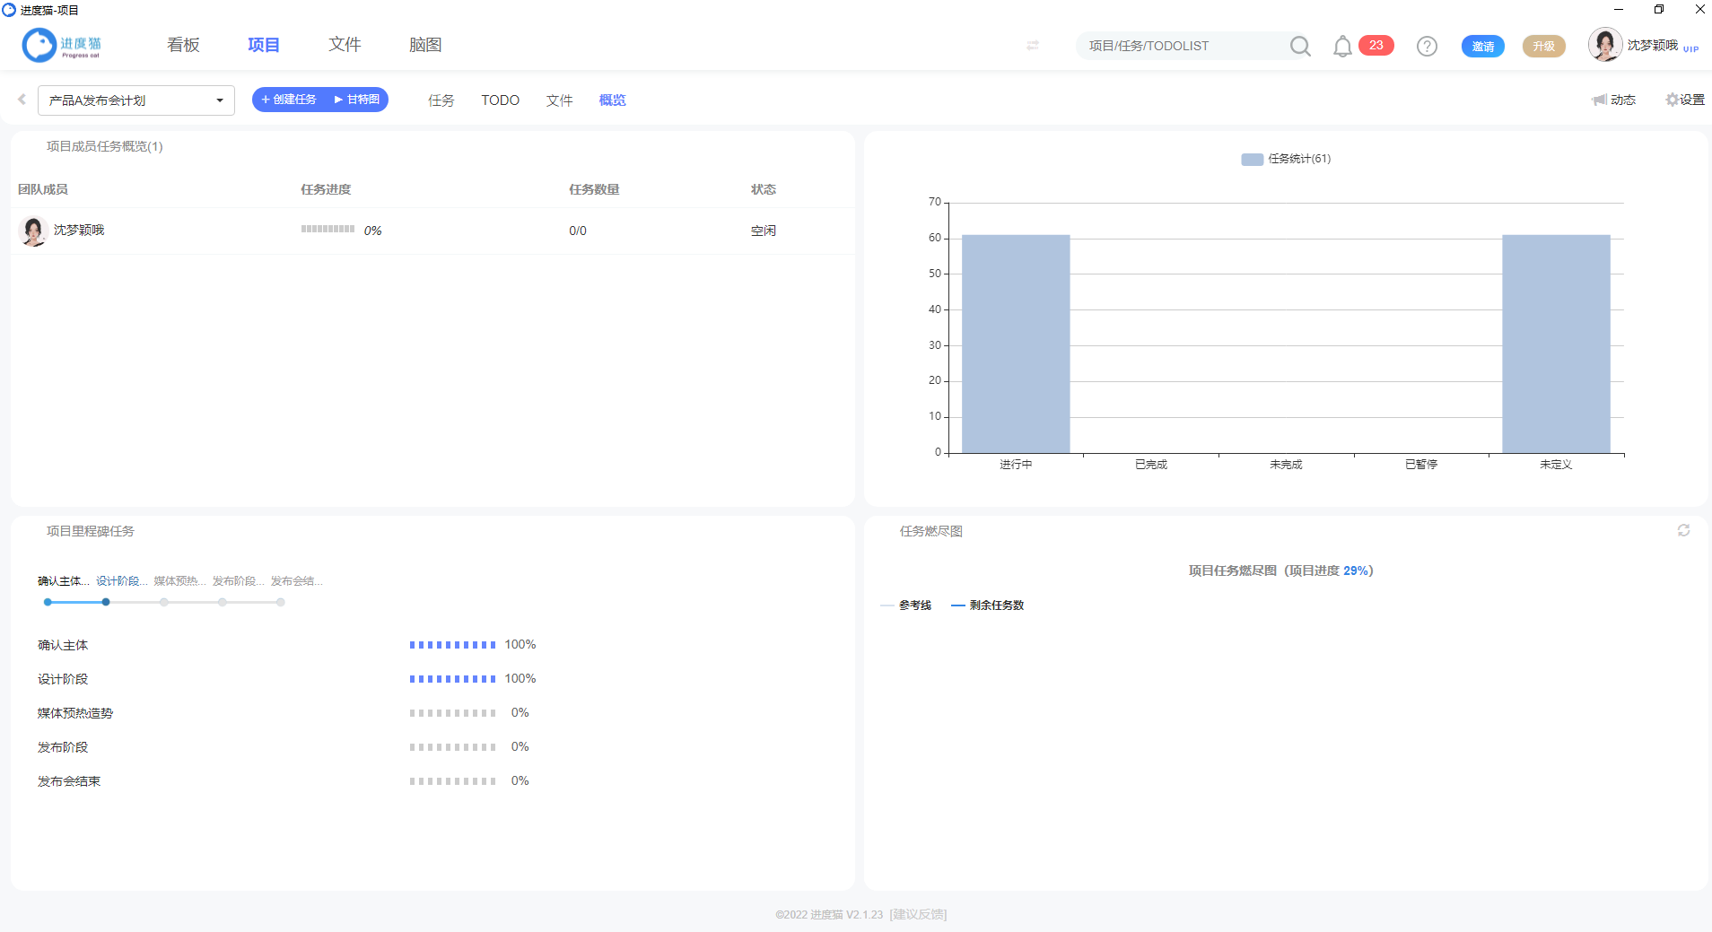Screen dimensions: 1712x932
Task: Click the 项目成员任务概览(1) panel title
Action: coord(105,146)
